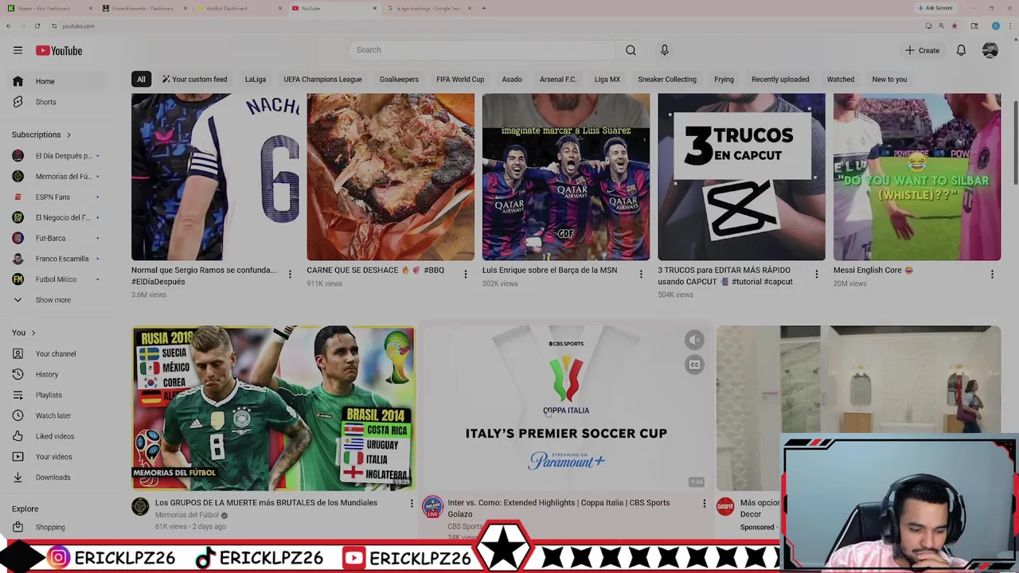
Task: Open Memorias del Fútbol channel under video
Action: 186,515
